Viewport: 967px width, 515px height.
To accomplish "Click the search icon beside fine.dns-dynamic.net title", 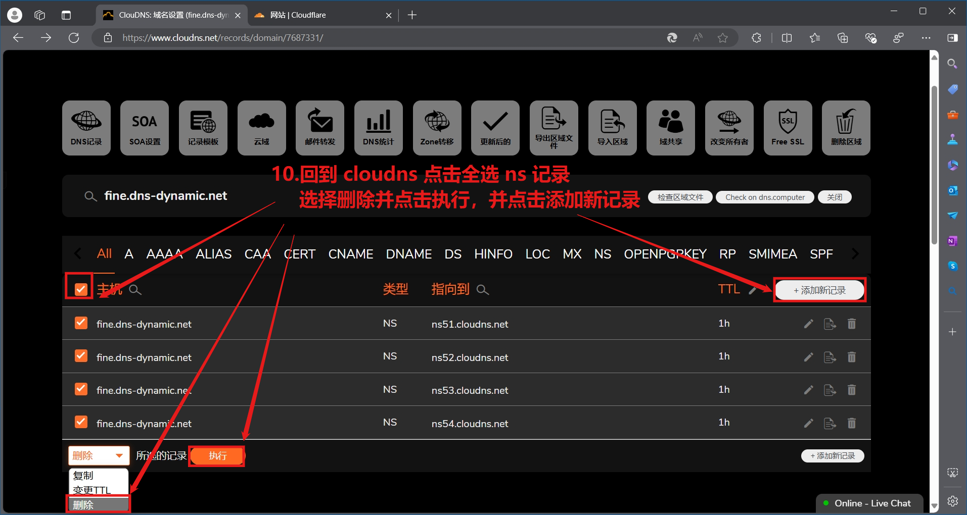I will coord(90,196).
